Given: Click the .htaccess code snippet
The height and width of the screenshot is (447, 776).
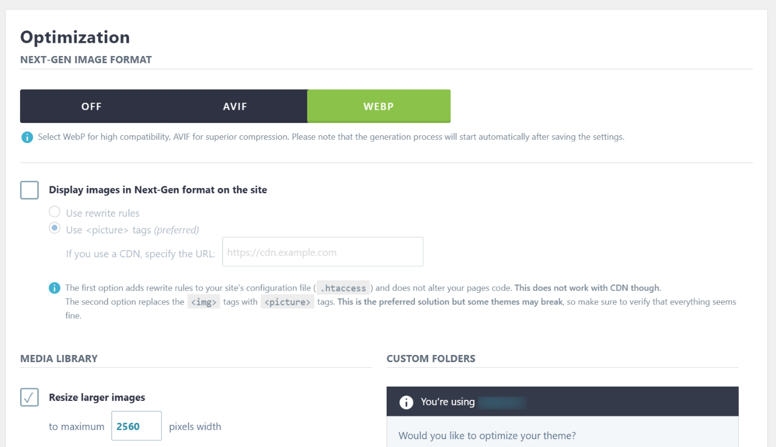Looking at the screenshot, I should (x=344, y=288).
